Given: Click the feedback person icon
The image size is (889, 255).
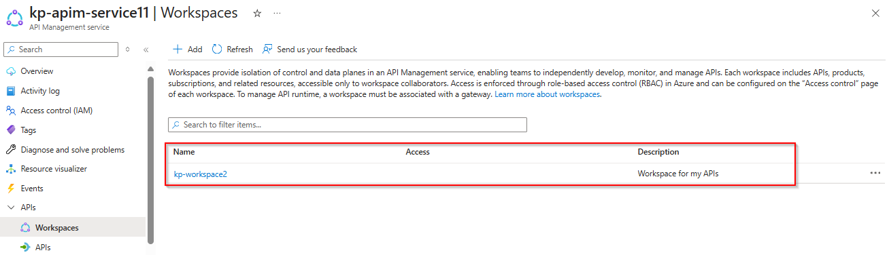Looking at the screenshot, I should coord(267,50).
